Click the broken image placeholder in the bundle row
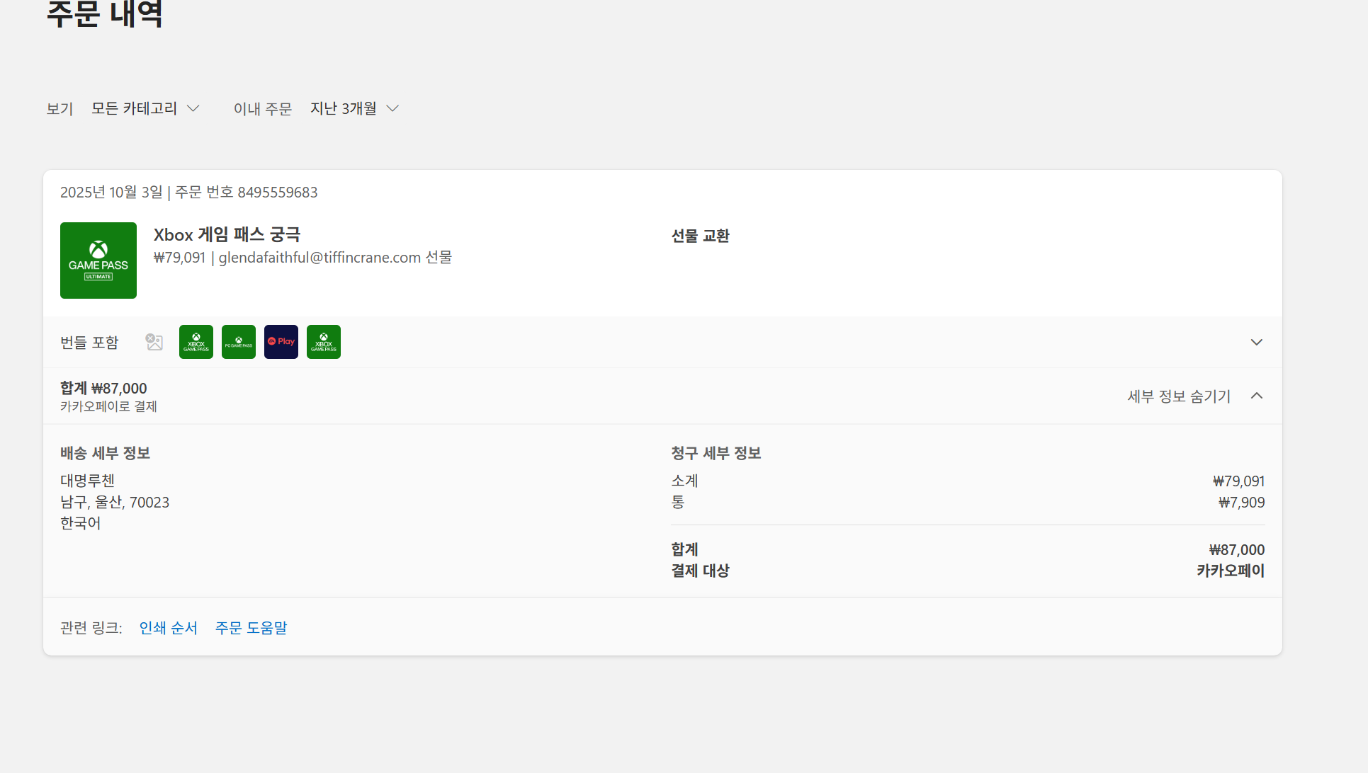Viewport: 1368px width, 773px height. [x=154, y=342]
